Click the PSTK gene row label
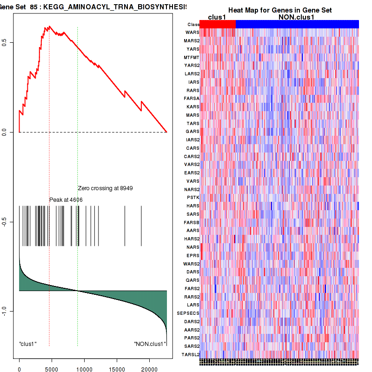The width and height of the screenshot is (372, 372). click(x=193, y=198)
